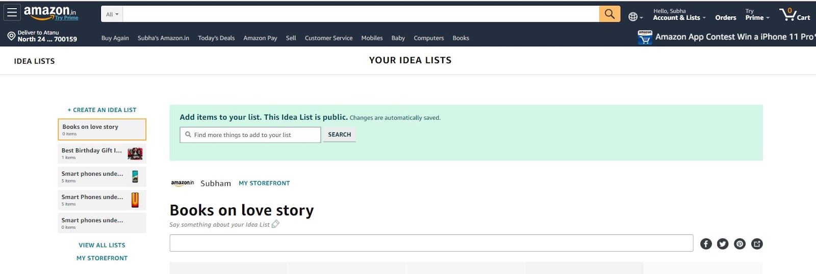Click the Idea Lists heading
Screen dimensions: 816x274
[x=34, y=61]
